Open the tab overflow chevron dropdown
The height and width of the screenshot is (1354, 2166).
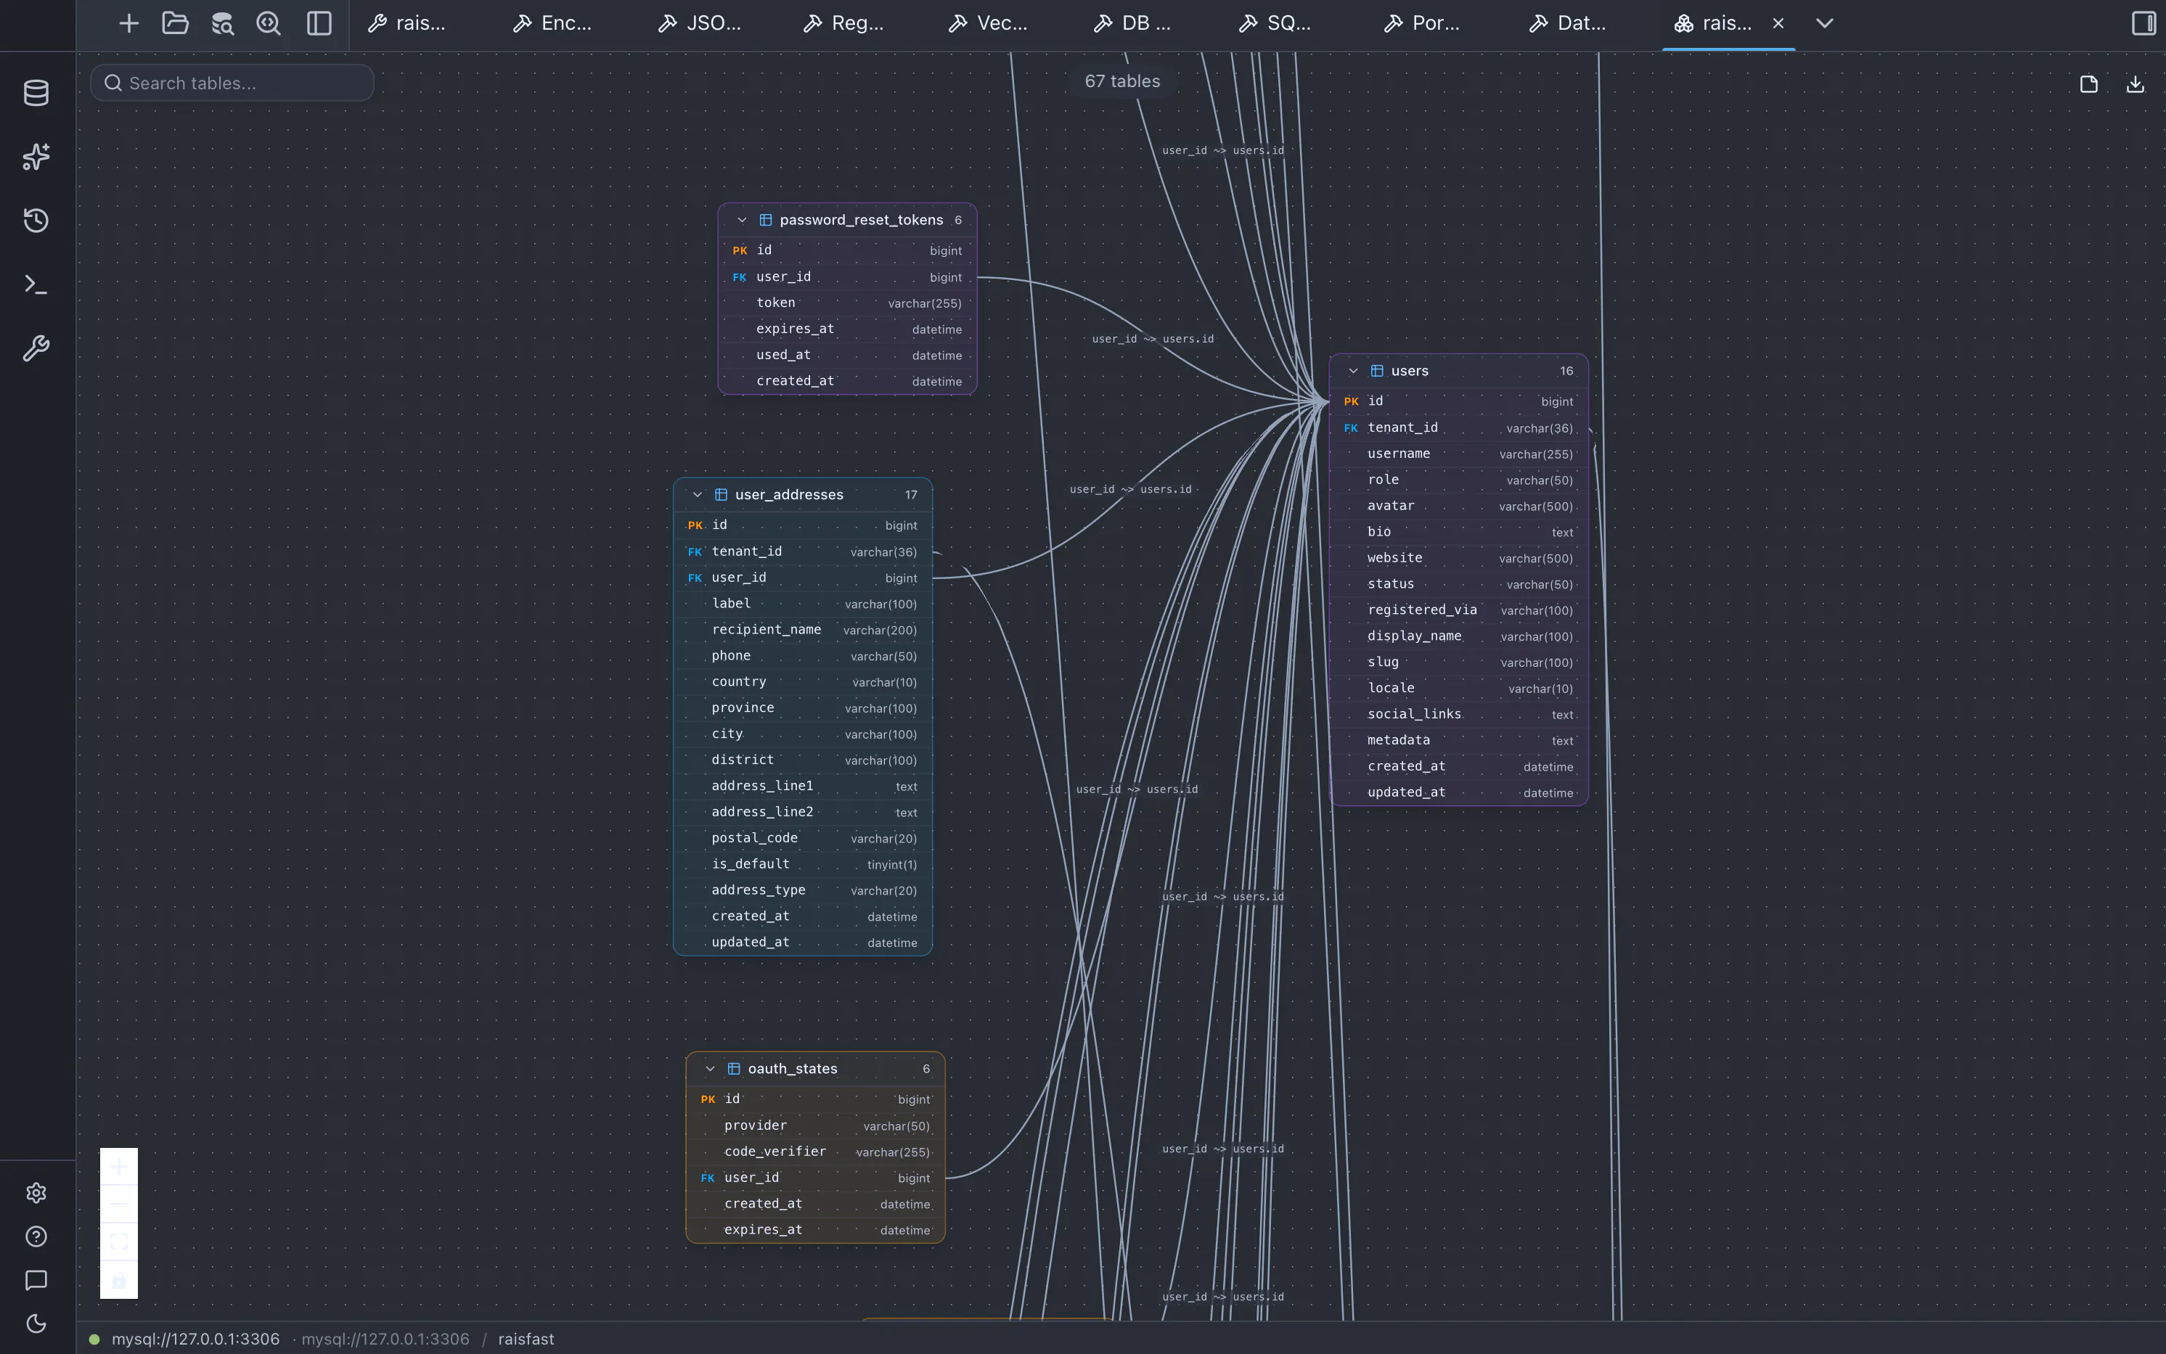[x=1825, y=23]
